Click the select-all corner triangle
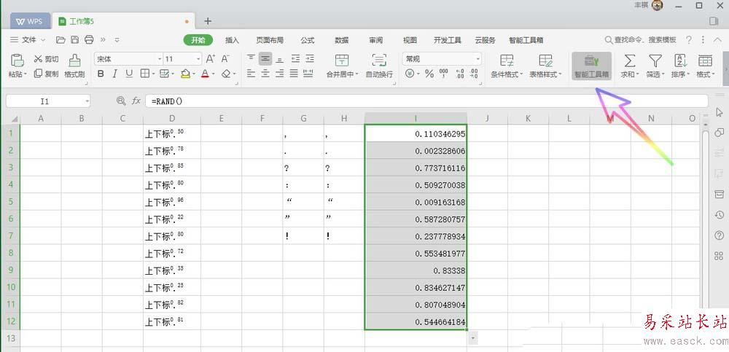Screen dimensions: 729x352 [x=15, y=119]
